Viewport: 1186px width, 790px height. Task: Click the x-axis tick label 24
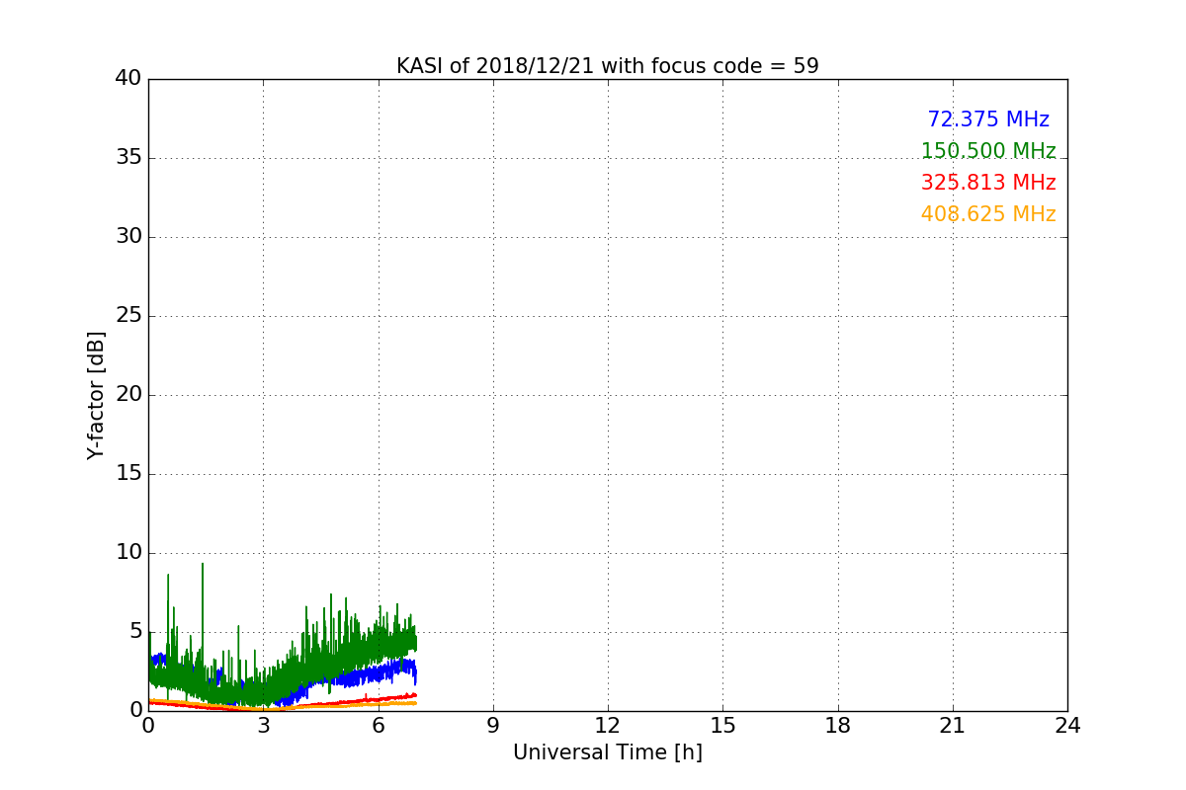coord(1067,726)
